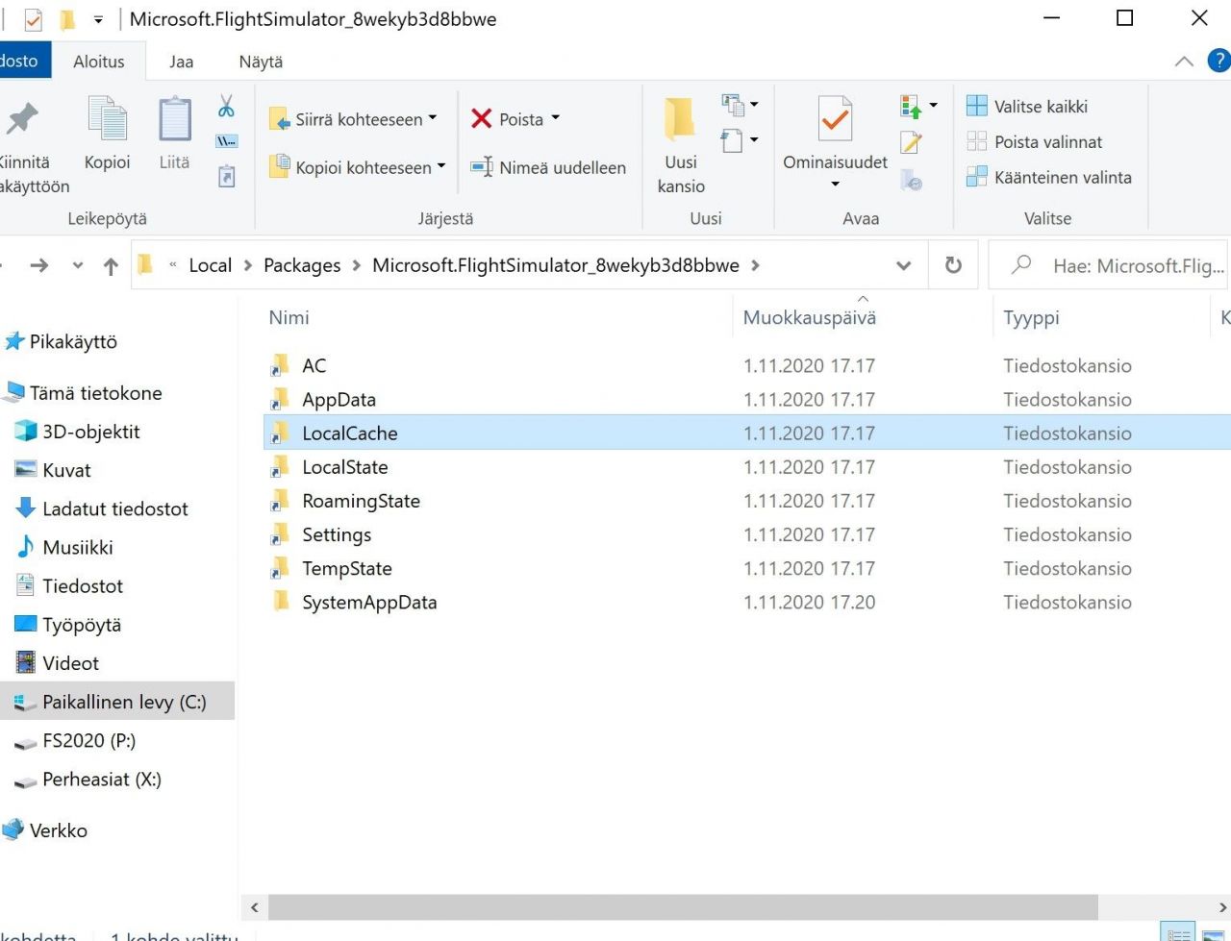
Task: Click the folder icon in quick access toolbar
Action: pos(67,19)
